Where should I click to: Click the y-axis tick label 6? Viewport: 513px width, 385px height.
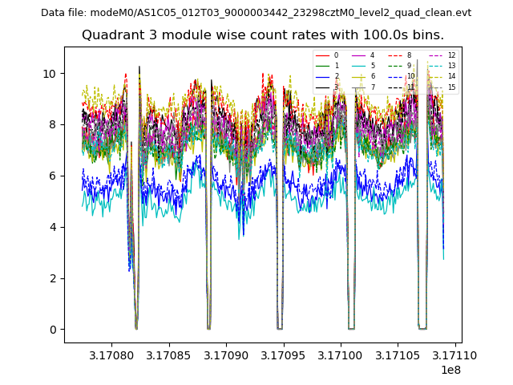coord(53,176)
